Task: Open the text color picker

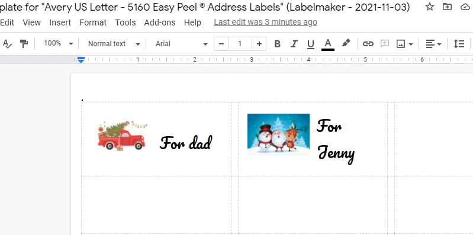Action: (x=328, y=44)
